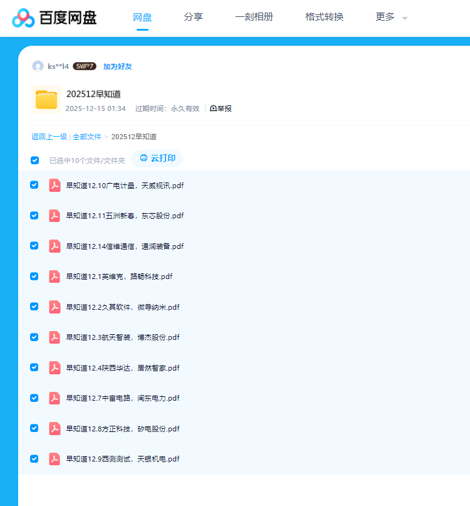Toggle checkbox for 早知道12.8方正科技 file
The image size is (470, 506).
point(34,428)
